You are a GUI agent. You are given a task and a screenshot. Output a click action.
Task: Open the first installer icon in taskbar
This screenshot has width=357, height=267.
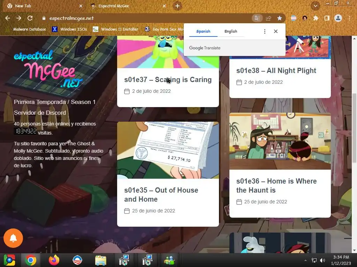124,260
